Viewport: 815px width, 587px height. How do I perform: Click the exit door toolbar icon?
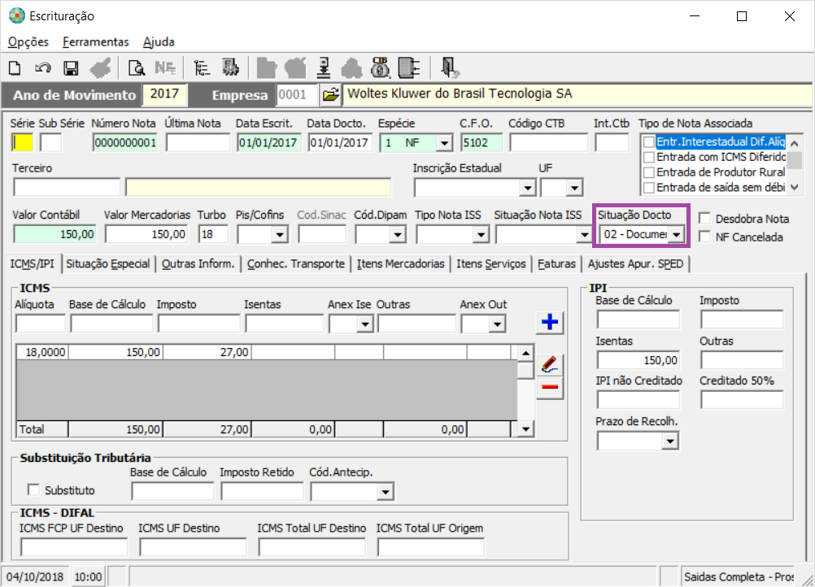(450, 67)
